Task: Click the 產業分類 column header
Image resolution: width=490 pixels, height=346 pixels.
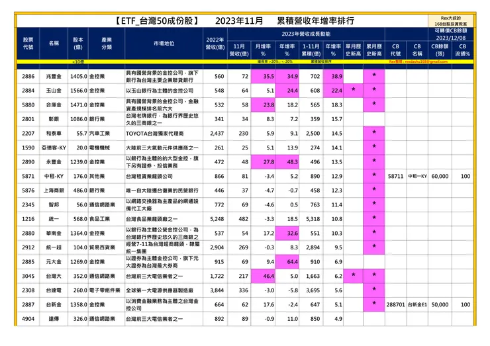Action: pos(107,44)
